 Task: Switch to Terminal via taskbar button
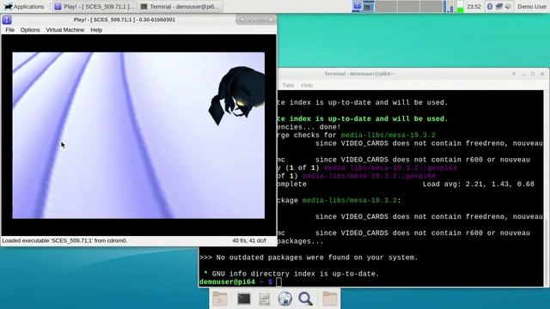coord(180,6)
